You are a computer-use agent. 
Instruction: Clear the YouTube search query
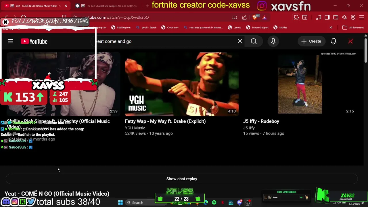(240, 41)
